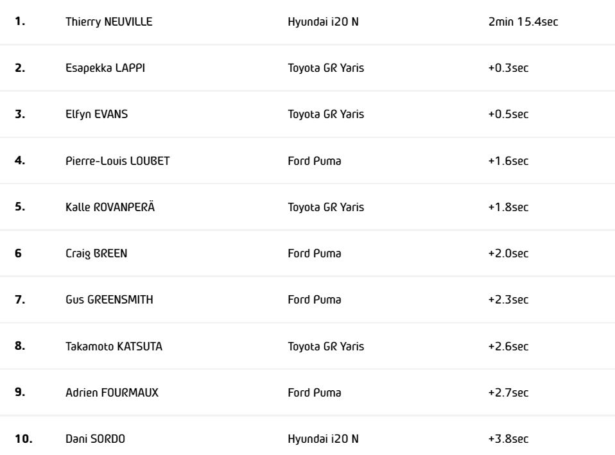The image size is (615, 455).
Task: Click Pierre-Louis LOUBET's name
Action: (x=117, y=160)
